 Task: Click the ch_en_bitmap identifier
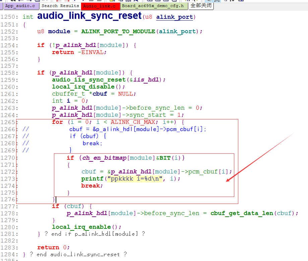click(104, 158)
